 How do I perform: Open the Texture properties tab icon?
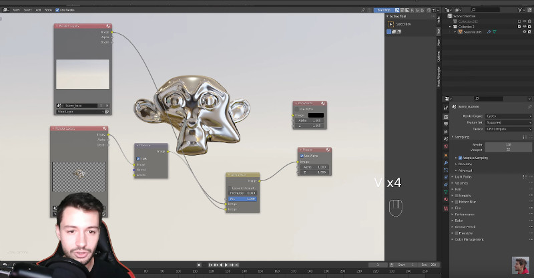(x=446, y=208)
